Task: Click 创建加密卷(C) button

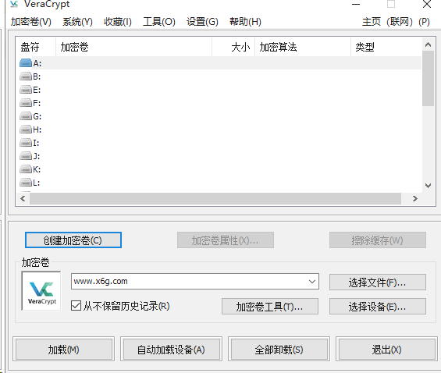Action: point(73,240)
